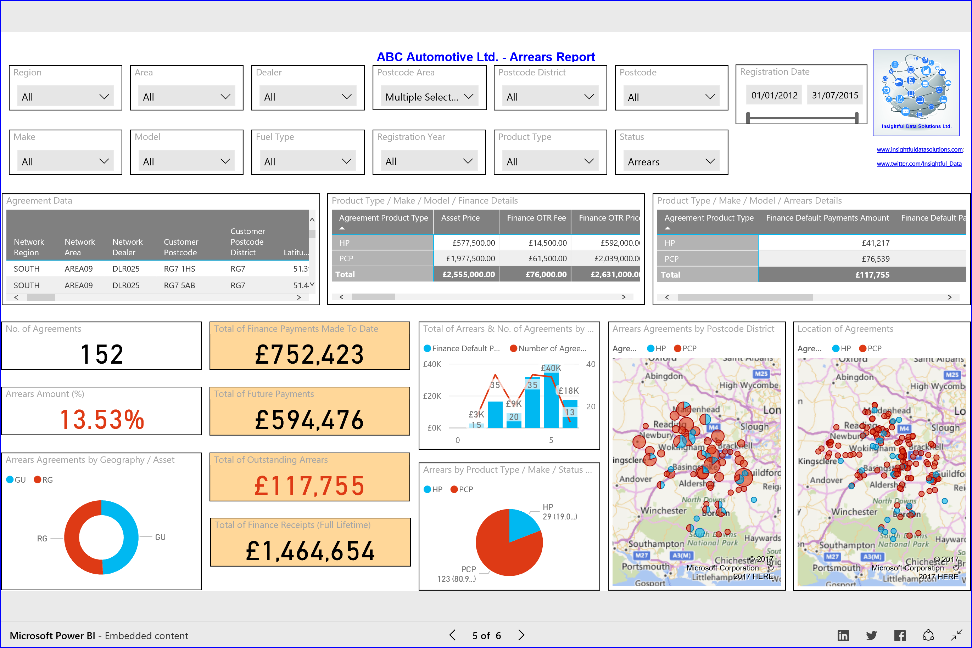Open the share options icon
This screenshot has height=648, width=972.
[x=928, y=635]
